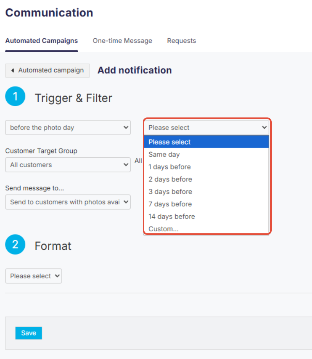Open the Format 'Please select' dropdown
Image resolution: width=312 pixels, height=359 pixels.
click(33, 276)
